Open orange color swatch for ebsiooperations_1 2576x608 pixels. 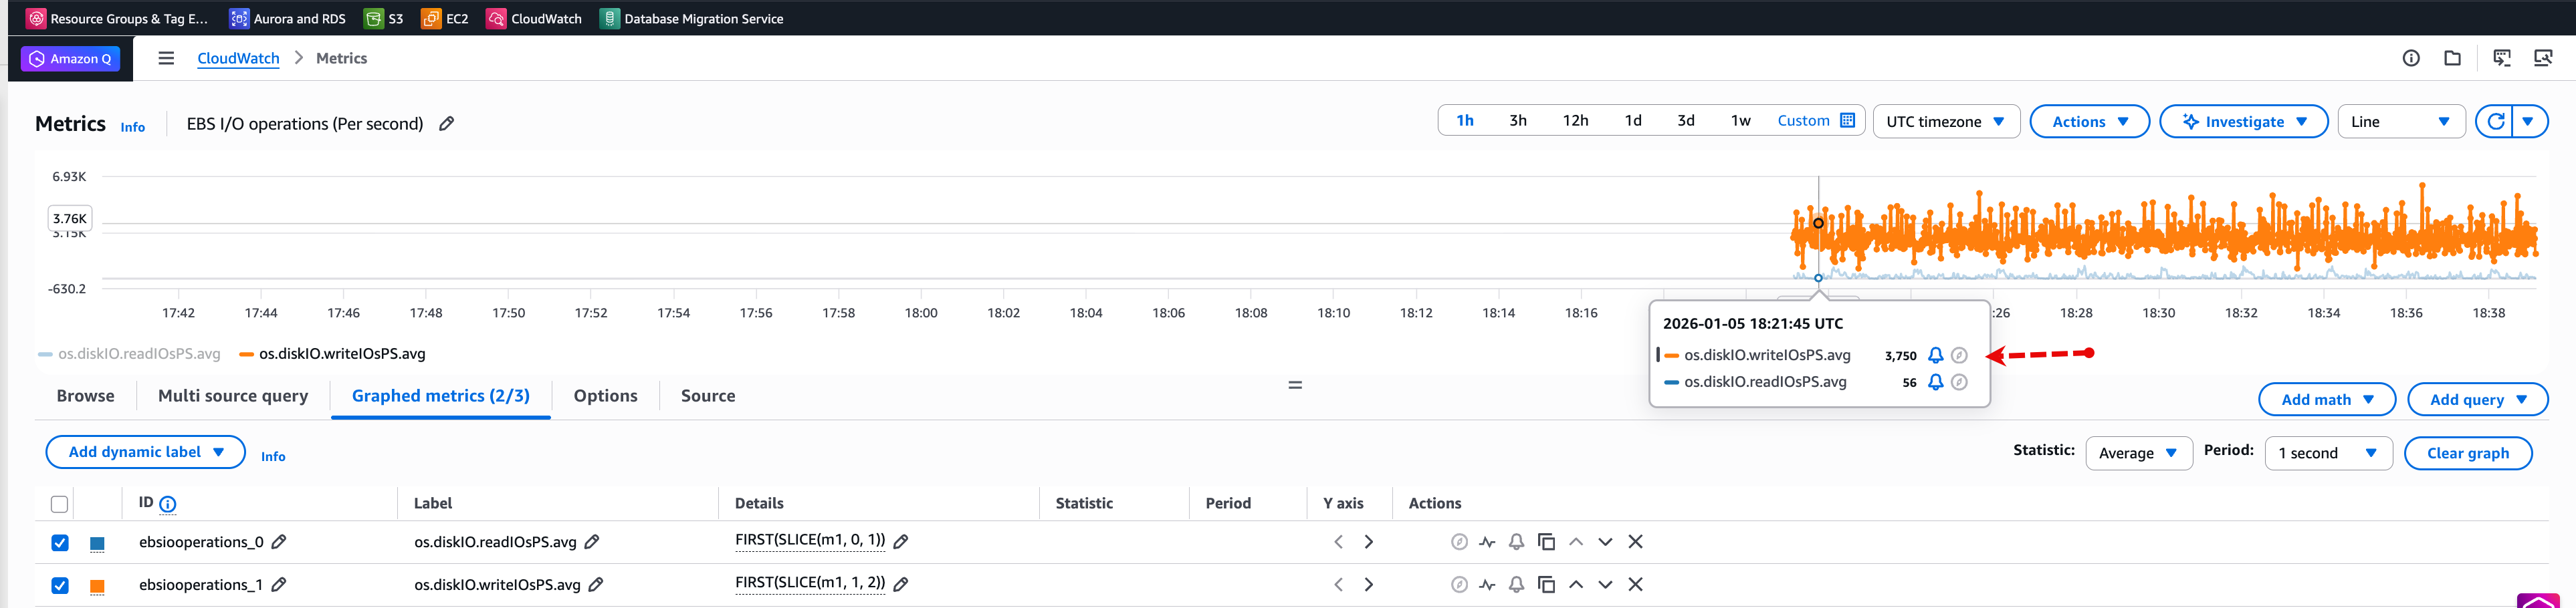click(x=97, y=587)
